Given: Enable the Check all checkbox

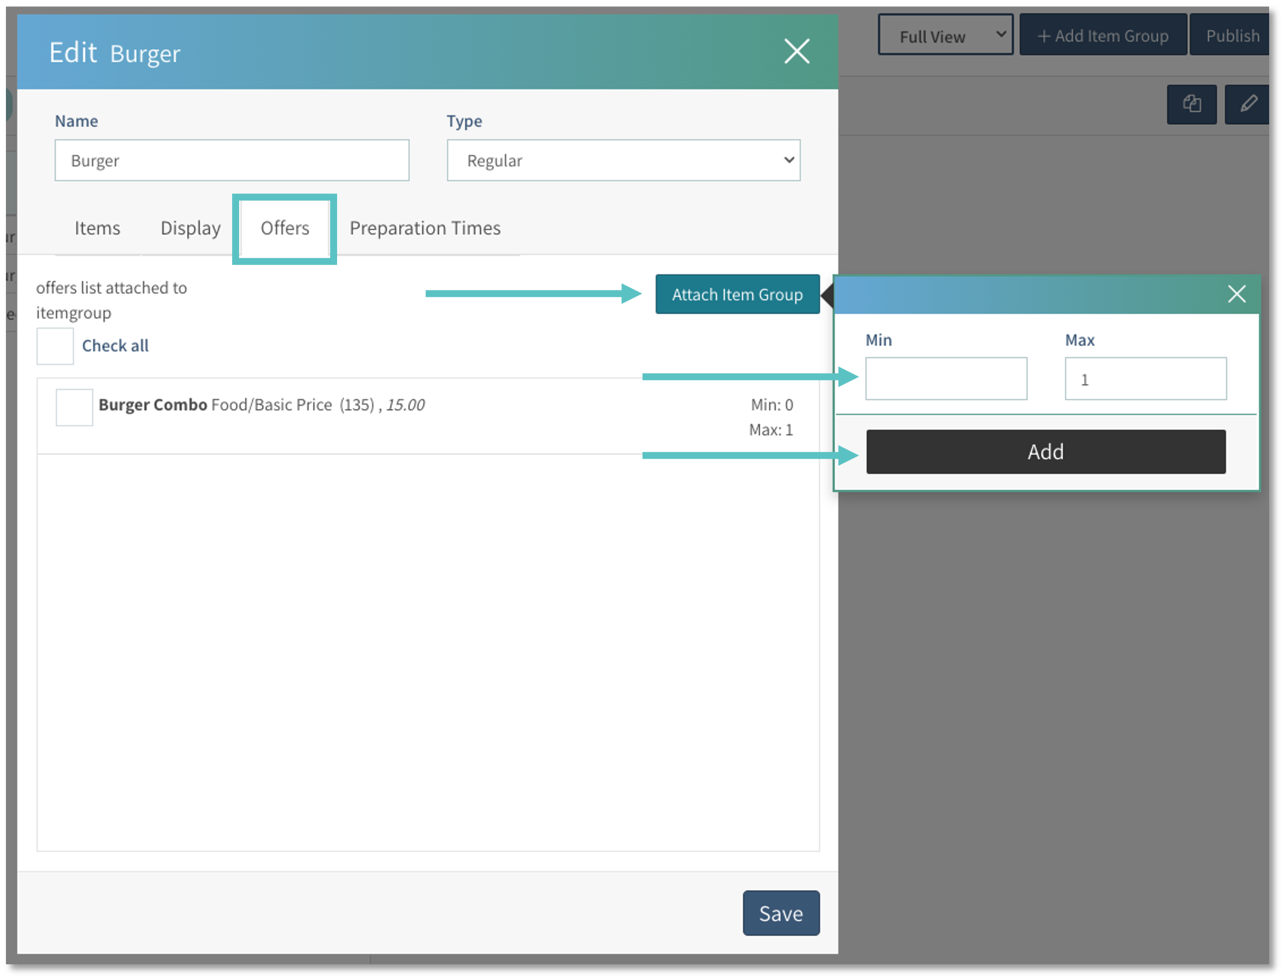Looking at the screenshot, I should (x=54, y=345).
